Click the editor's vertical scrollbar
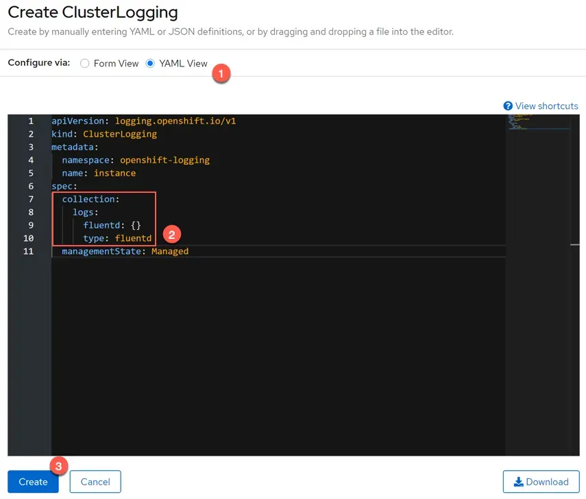 click(x=575, y=244)
